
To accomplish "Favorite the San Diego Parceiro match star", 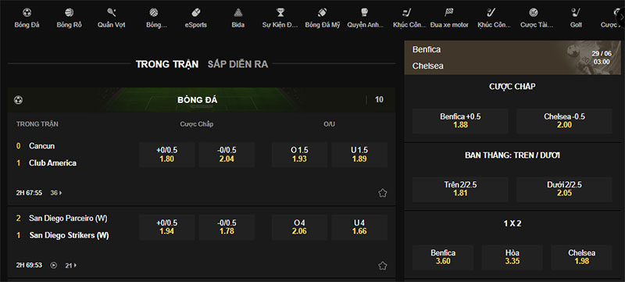I will (x=383, y=266).
